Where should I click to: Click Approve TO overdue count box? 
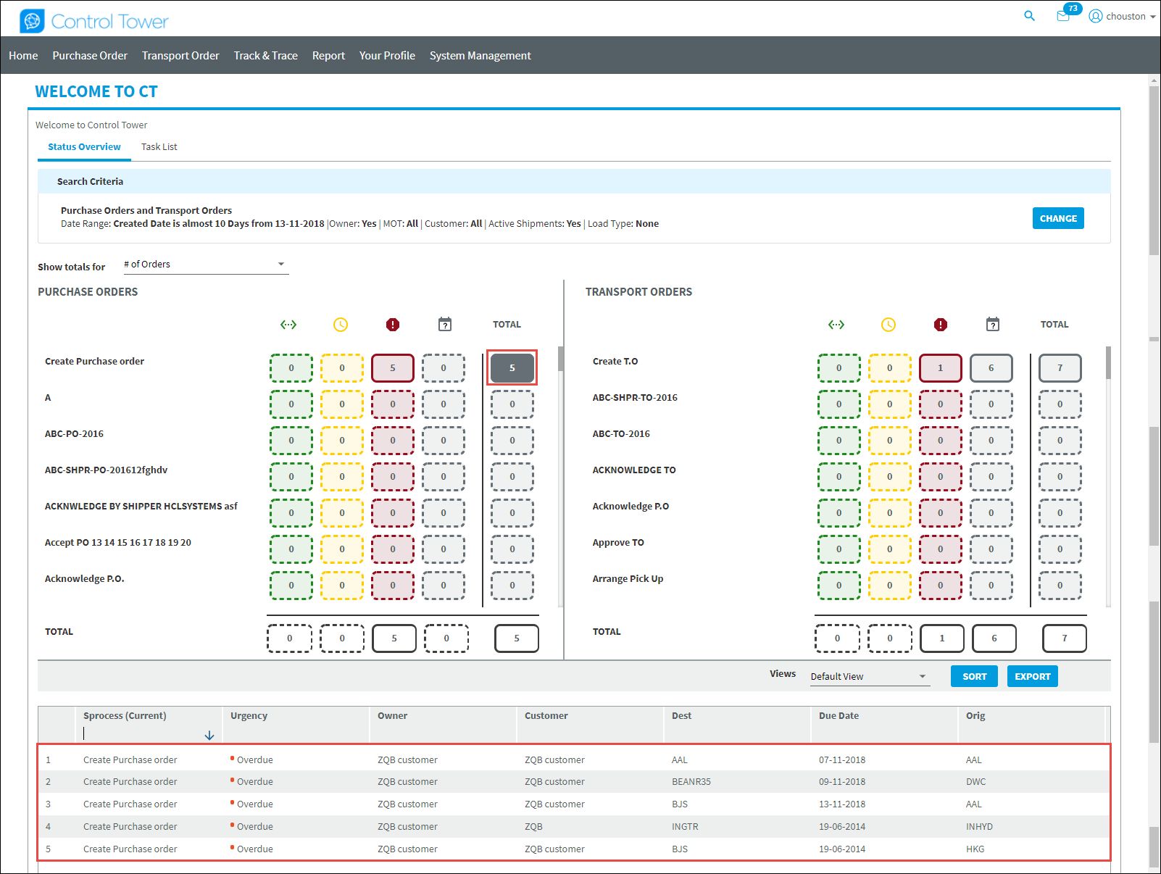(x=941, y=549)
